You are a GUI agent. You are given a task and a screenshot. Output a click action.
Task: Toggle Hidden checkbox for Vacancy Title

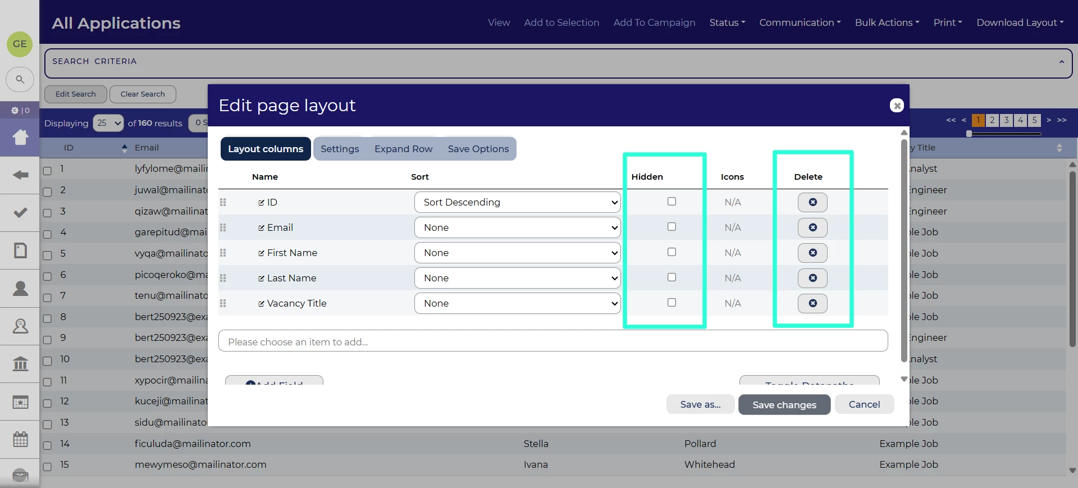(672, 303)
